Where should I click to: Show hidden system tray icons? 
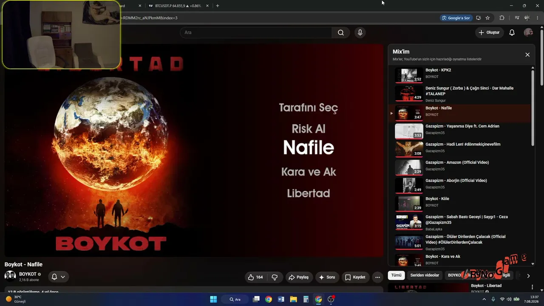[484, 299]
